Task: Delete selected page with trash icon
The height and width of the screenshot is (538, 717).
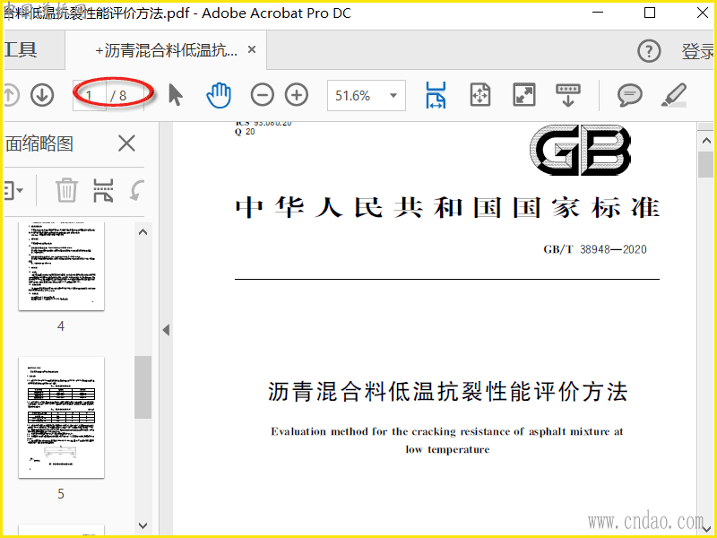Action: pos(66,190)
